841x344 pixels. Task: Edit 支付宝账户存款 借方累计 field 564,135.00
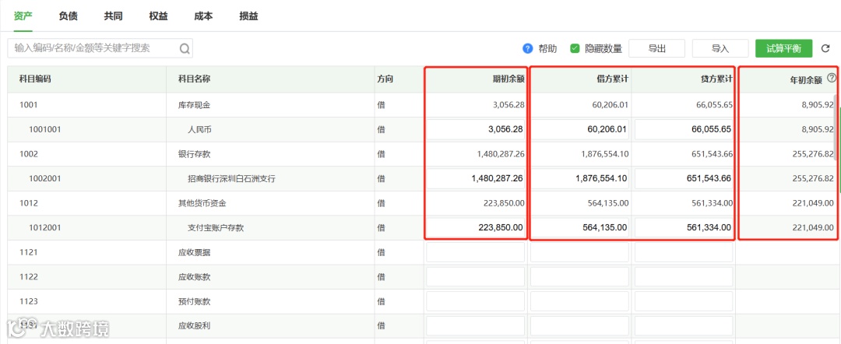click(x=580, y=228)
